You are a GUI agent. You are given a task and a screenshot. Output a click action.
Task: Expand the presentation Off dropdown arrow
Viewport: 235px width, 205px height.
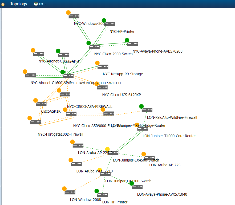pyautogui.click(x=46, y=4)
